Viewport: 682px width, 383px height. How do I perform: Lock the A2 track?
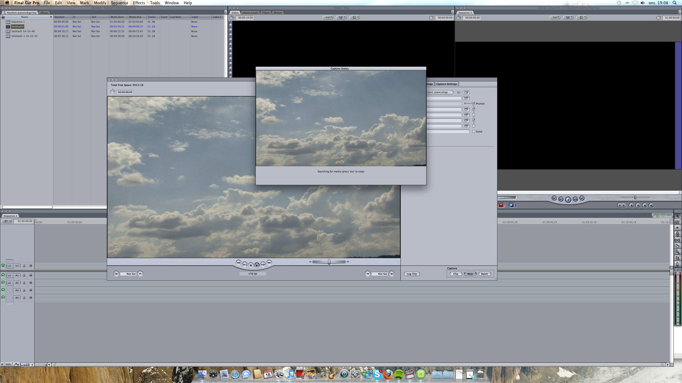click(x=24, y=283)
